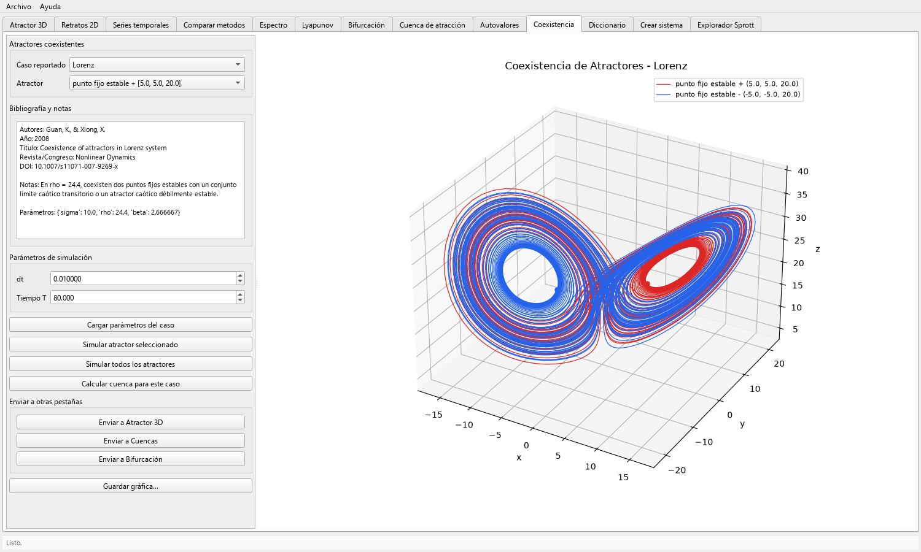Click the Listo status bar text
Screen dimensions: 921x552
coord(14,543)
